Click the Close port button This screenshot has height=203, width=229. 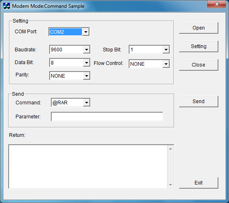199,65
